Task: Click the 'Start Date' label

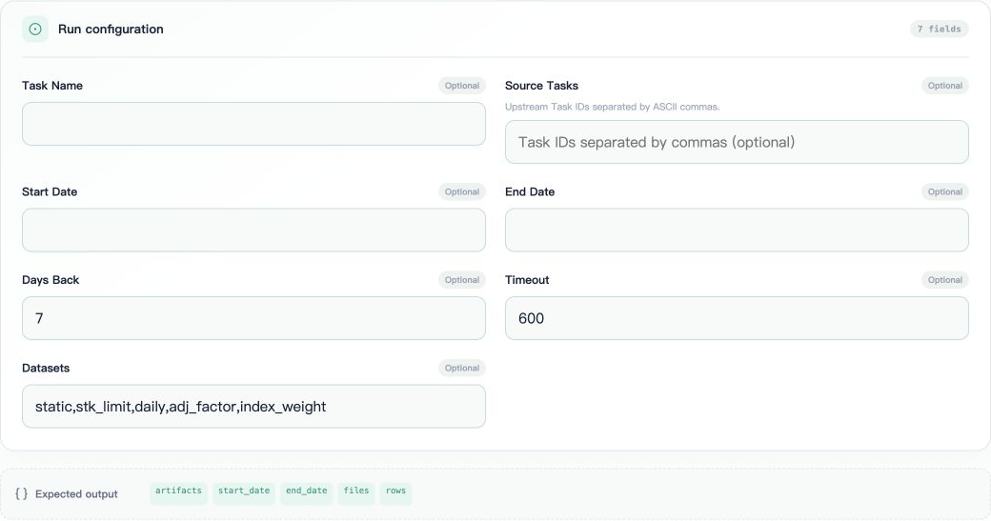Action: tap(50, 191)
